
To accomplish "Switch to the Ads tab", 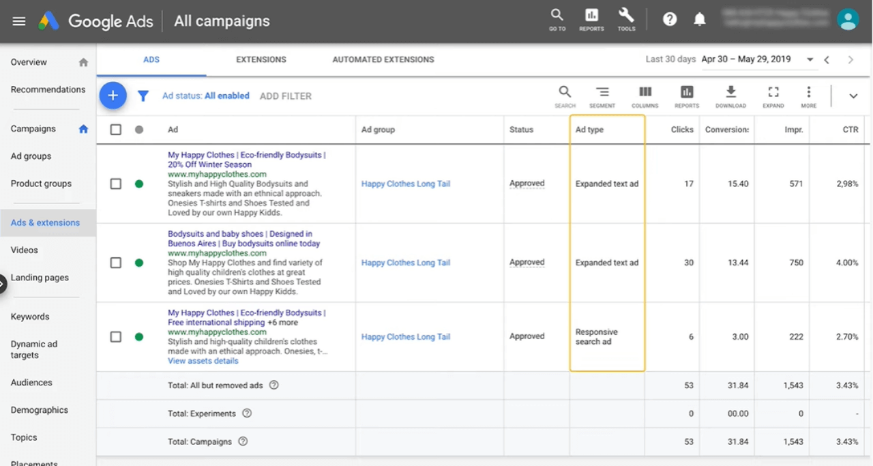I will 151,60.
